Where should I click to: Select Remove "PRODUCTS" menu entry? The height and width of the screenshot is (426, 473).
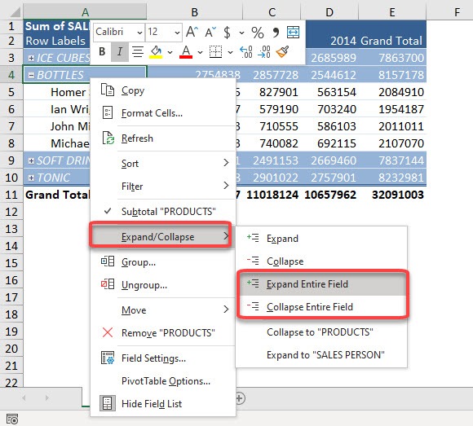pos(163,332)
